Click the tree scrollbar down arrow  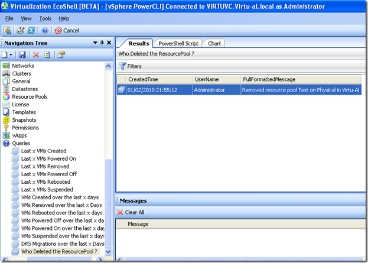pyautogui.click(x=108, y=252)
